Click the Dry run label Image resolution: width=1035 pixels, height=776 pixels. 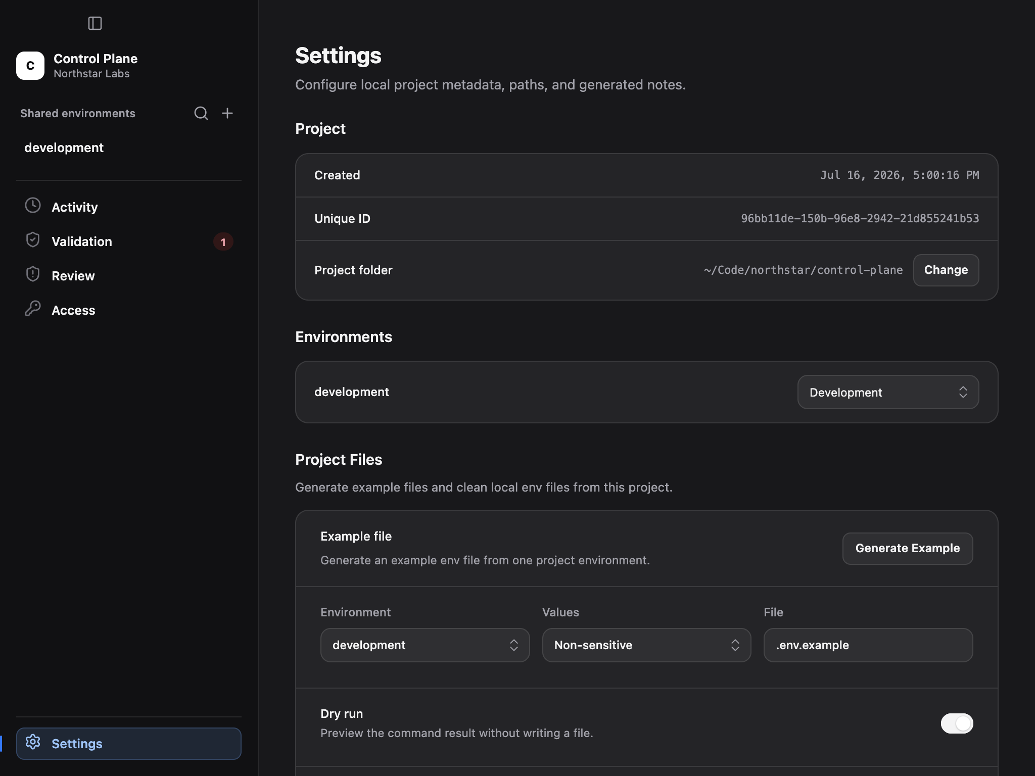tap(342, 714)
